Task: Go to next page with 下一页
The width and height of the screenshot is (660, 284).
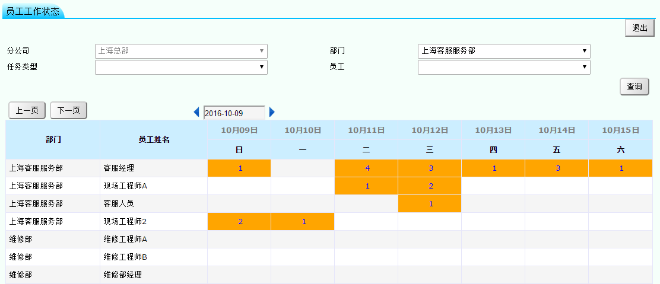Action: coord(69,110)
